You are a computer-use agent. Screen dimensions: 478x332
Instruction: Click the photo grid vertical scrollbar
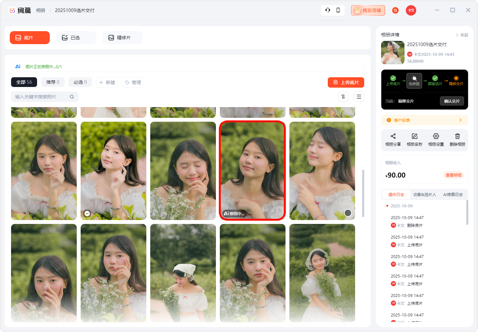pos(363,193)
